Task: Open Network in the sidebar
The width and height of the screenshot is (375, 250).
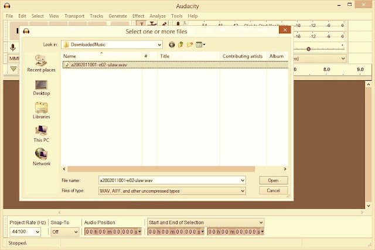Action: pyautogui.click(x=42, y=157)
